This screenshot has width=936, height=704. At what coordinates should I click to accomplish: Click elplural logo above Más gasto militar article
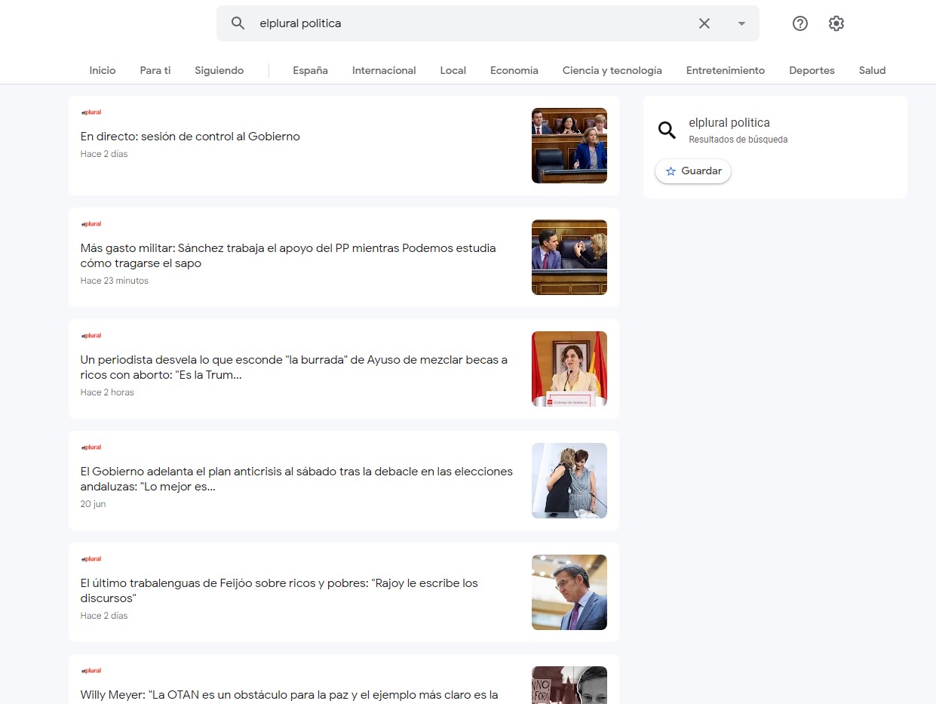click(x=91, y=224)
